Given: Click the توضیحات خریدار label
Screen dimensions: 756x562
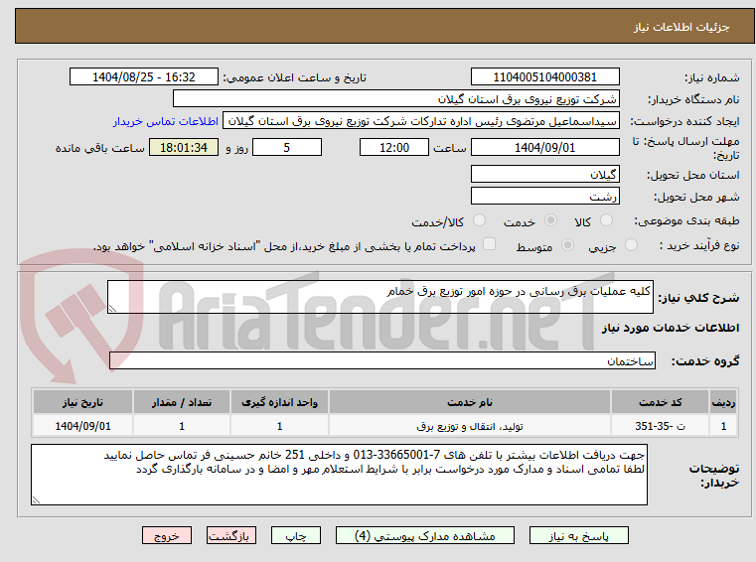Looking at the screenshot, I should pos(714,476).
